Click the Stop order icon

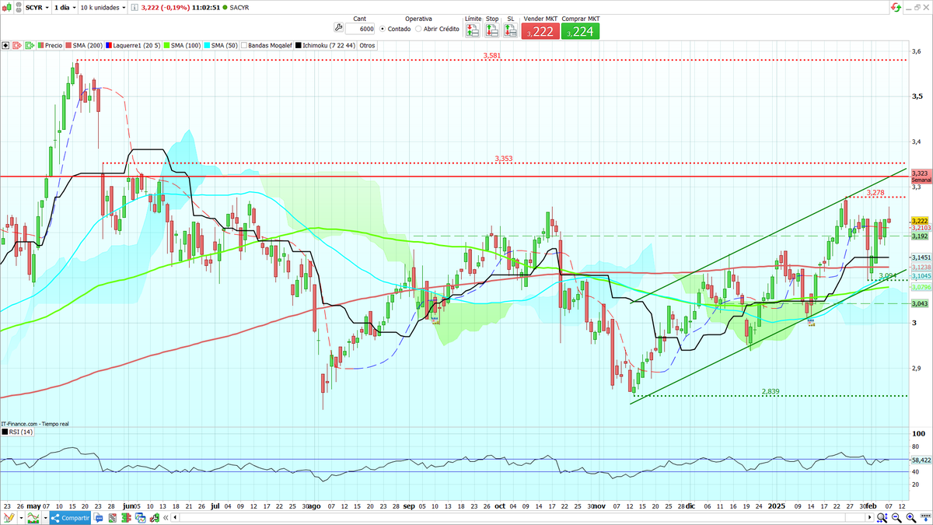(491, 30)
